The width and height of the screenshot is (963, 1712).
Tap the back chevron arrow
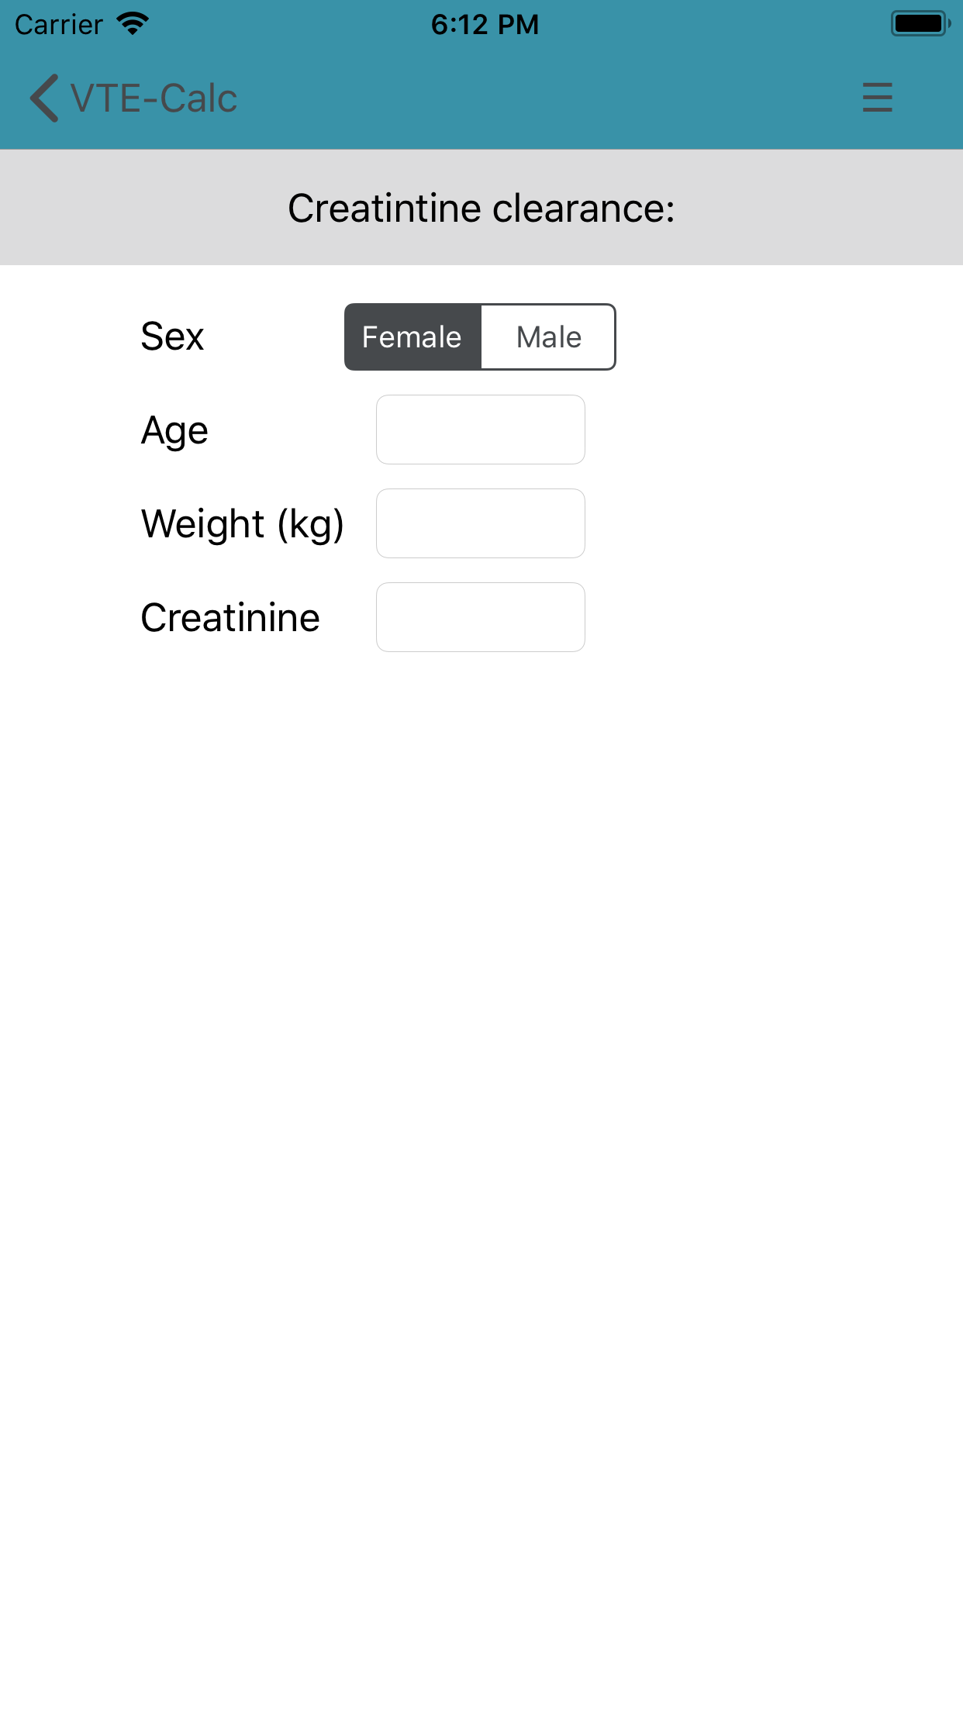pos(44,98)
